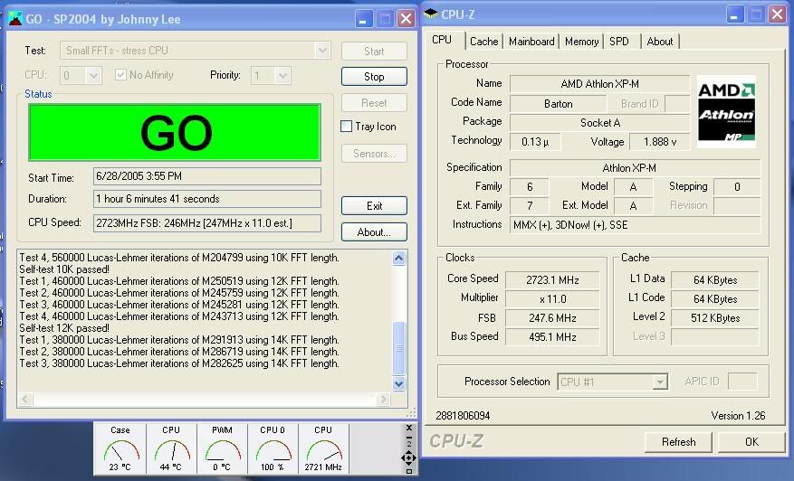The image size is (794, 481).
Task: Click the small square icon at gauge bar bottom
Action: click(409, 471)
